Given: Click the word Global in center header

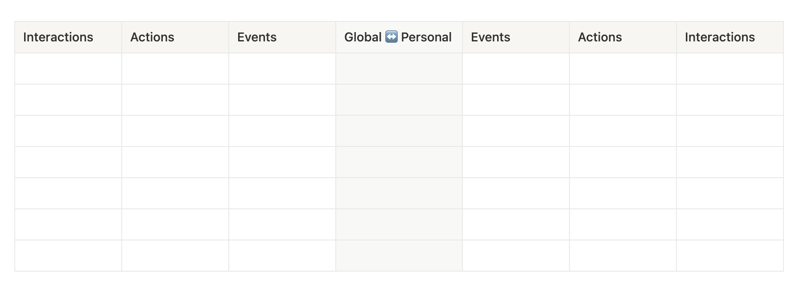Looking at the screenshot, I should pos(363,37).
